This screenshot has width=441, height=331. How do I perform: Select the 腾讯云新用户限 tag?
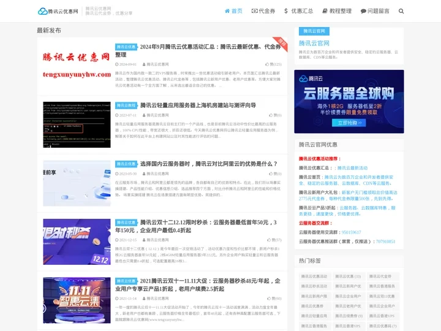pos(314,296)
